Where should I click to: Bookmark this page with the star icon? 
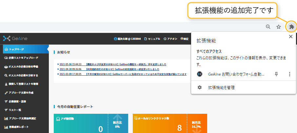pyautogui.click(x=278, y=27)
